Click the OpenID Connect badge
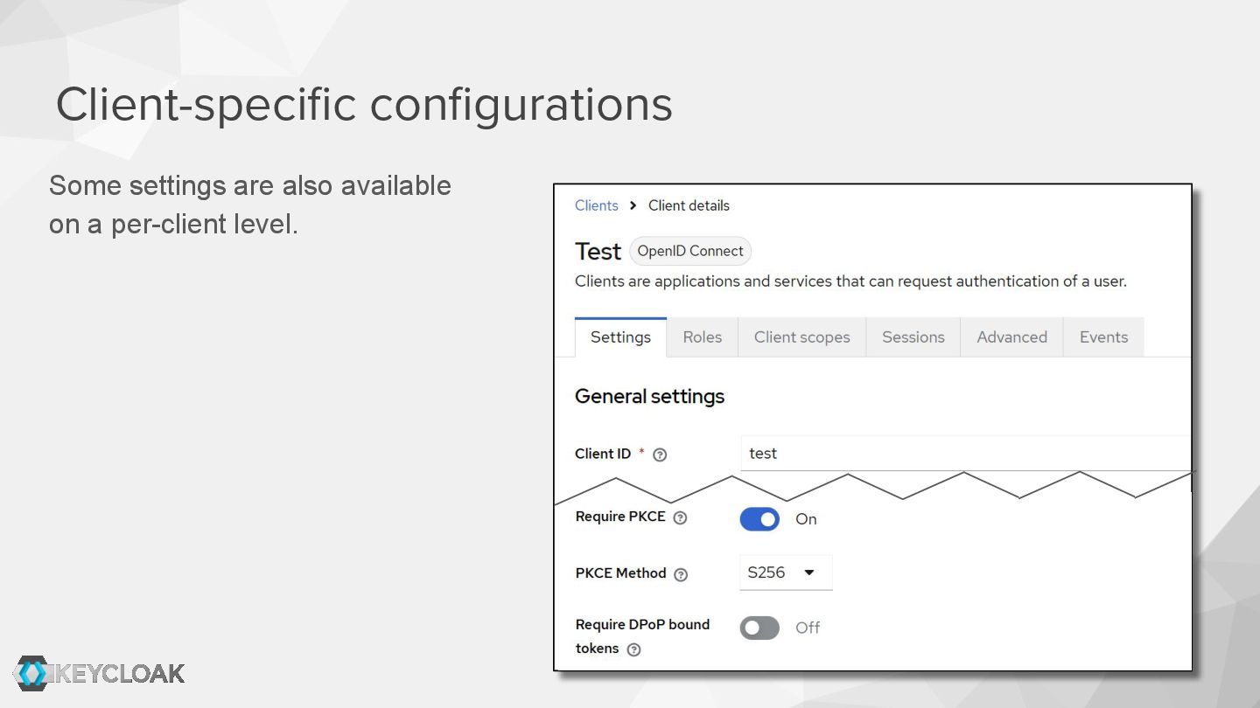 (x=689, y=251)
